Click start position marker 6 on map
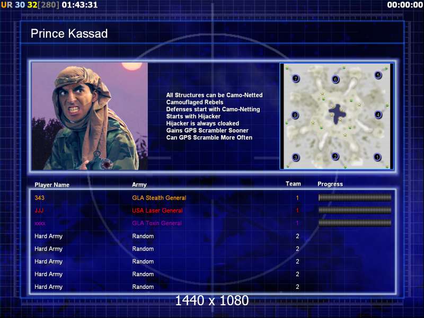 tap(335, 79)
